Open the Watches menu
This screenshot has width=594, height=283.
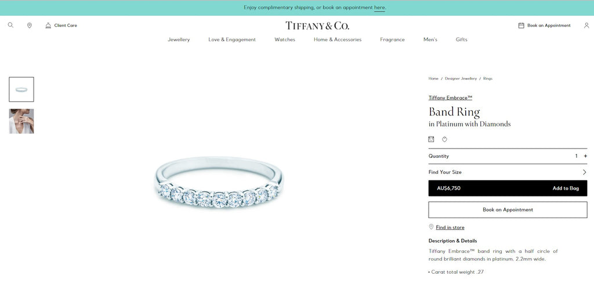tap(285, 39)
